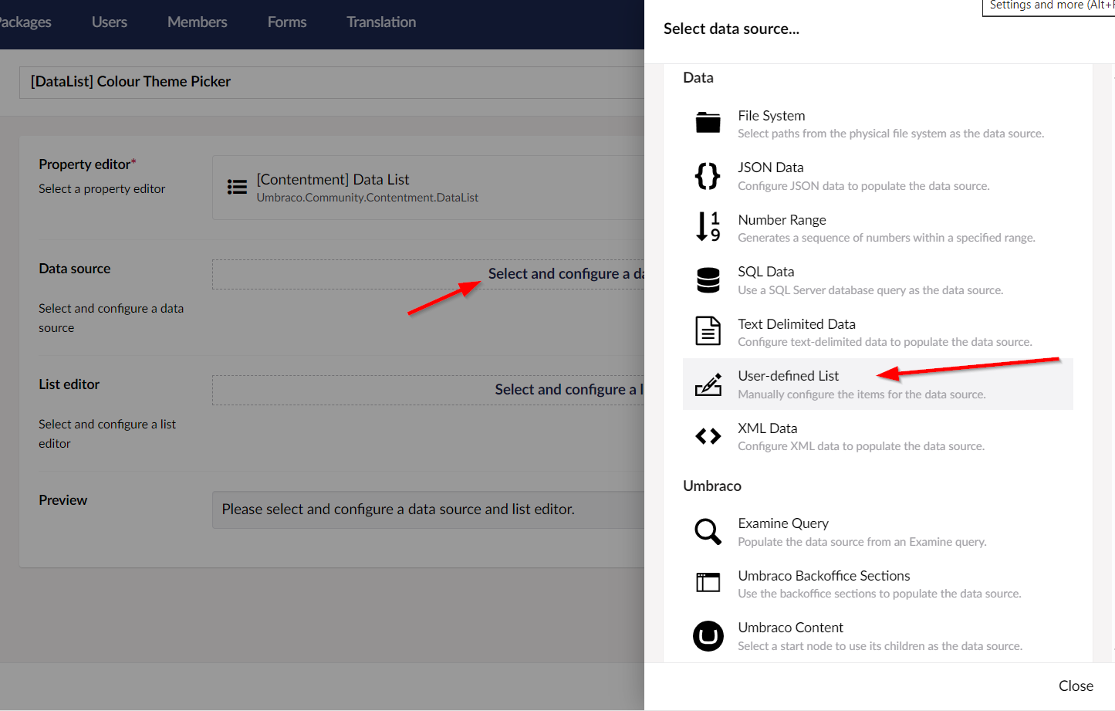
Task: Select Umbraco Content data source
Action: coord(877,636)
